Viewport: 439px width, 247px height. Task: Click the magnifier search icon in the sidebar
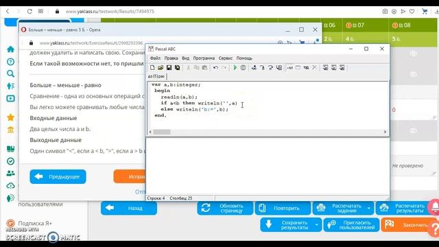[10, 73]
